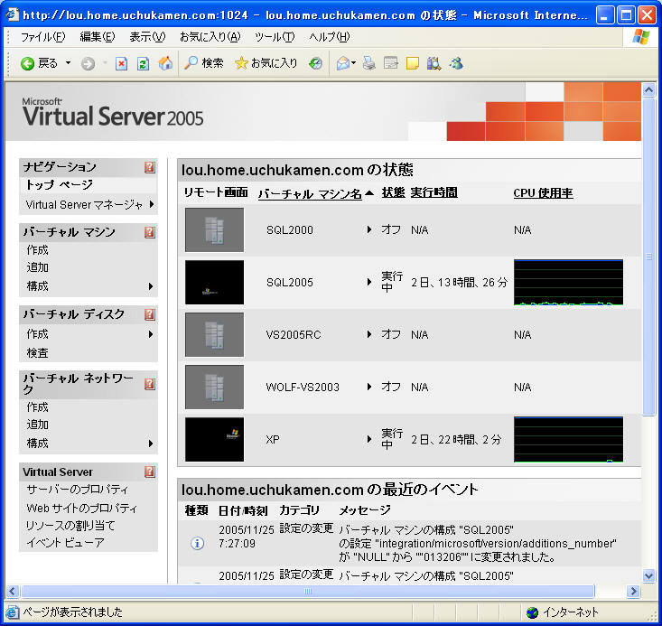
Task: Open the ヘルプ(H) menu
Action: (330, 37)
